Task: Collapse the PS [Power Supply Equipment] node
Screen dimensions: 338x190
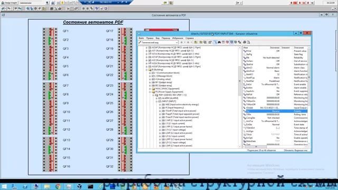Action: tap(150, 92)
